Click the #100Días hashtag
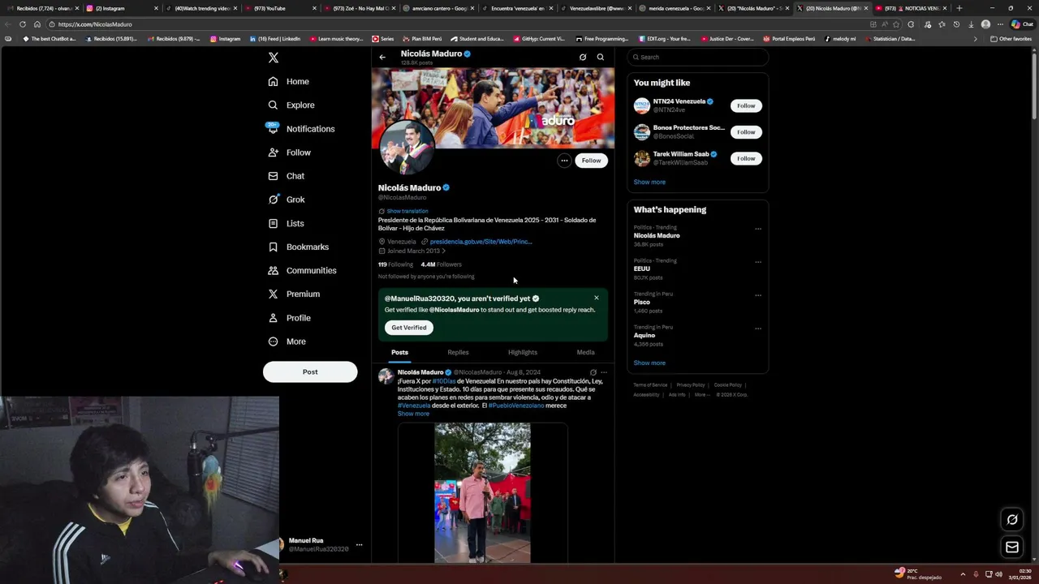The image size is (1039, 584). point(443,381)
